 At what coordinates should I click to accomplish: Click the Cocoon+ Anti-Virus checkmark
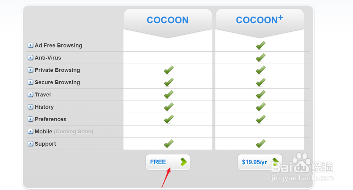261,58
